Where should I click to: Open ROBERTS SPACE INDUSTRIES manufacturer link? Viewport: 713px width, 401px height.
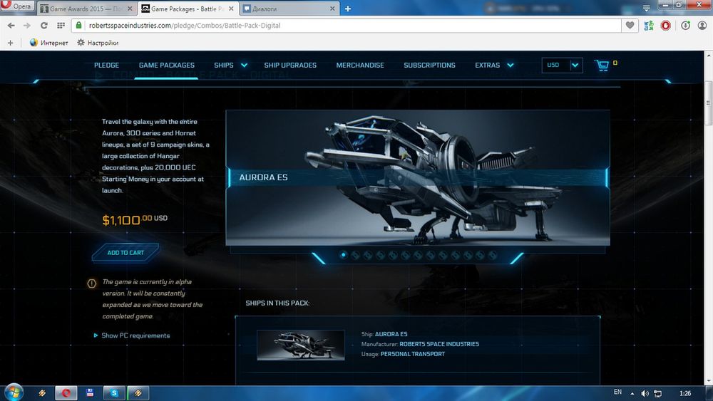(x=439, y=344)
